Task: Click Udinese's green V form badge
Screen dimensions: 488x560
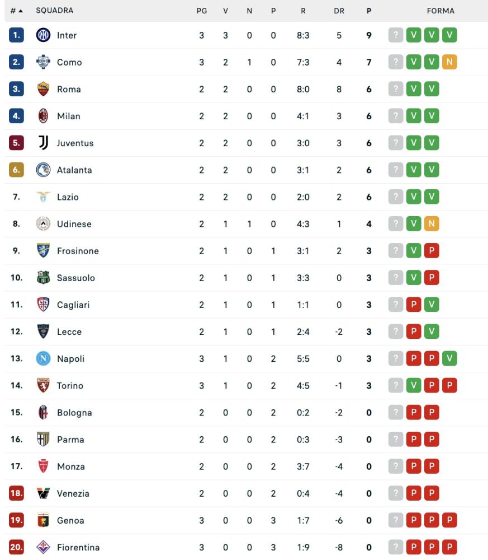Action: click(x=414, y=223)
